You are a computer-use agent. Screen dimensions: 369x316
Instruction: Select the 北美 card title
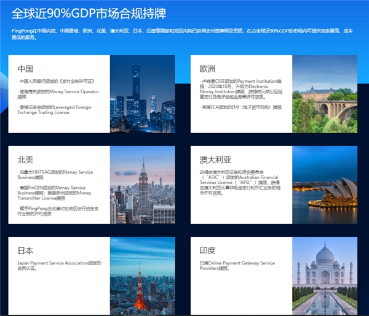coord(25,160)
